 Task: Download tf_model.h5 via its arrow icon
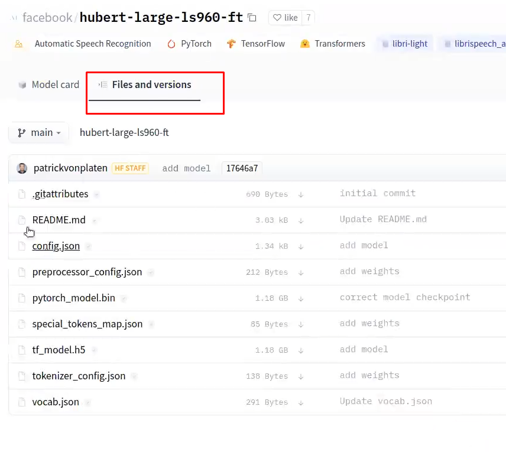click(301, 350)
